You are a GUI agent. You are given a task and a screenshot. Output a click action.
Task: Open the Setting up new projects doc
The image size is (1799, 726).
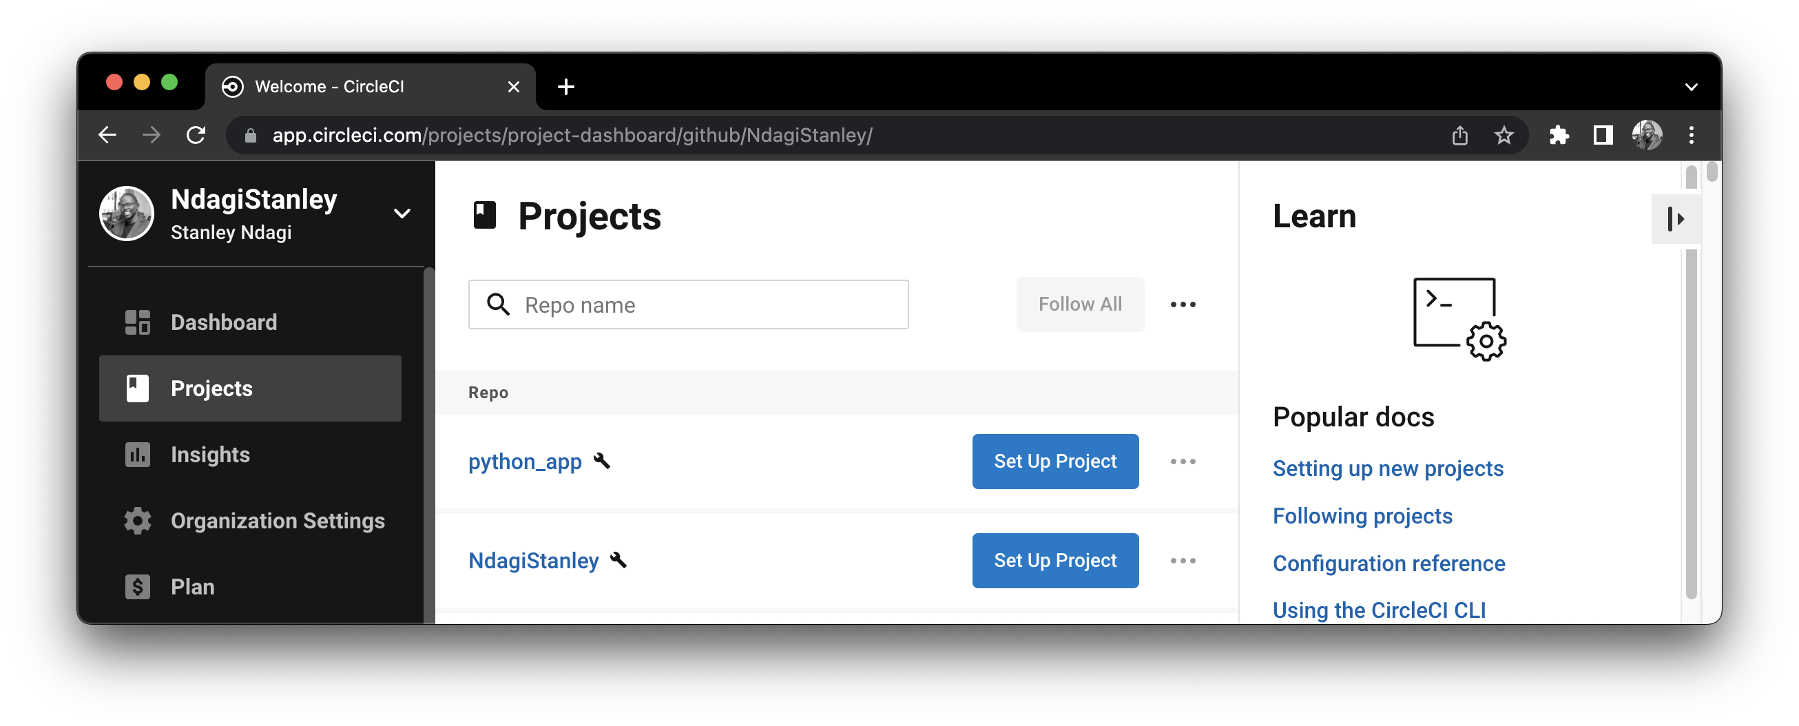pyautogui.click(x=1387, y=468)
